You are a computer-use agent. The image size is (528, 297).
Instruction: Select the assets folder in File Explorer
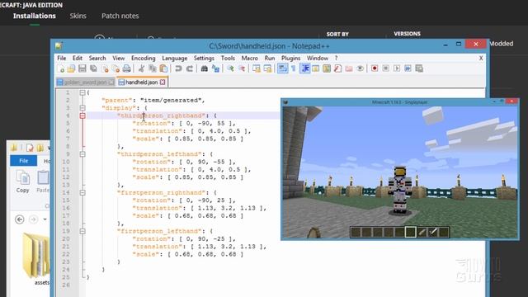(36, 258)
